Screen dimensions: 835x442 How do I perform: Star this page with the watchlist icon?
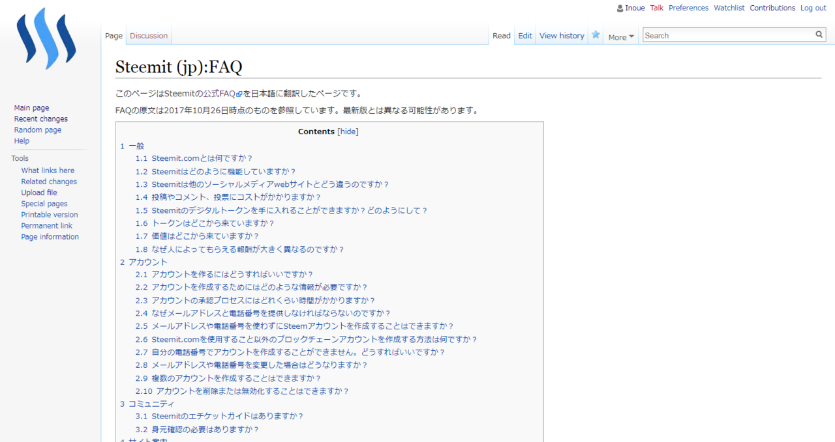click(x=596, y=35)
